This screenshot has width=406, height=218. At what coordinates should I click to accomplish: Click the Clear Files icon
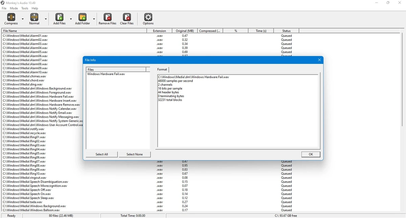(127, 17)
